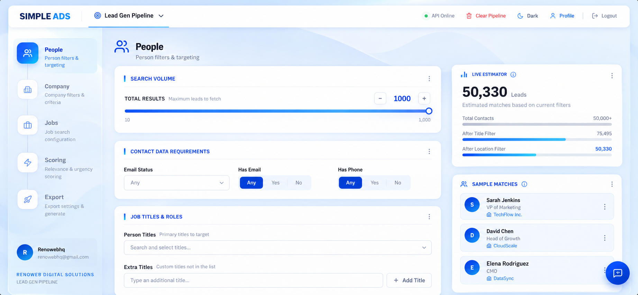Expand the Person Titles dropdown

[x=277, y=248]
